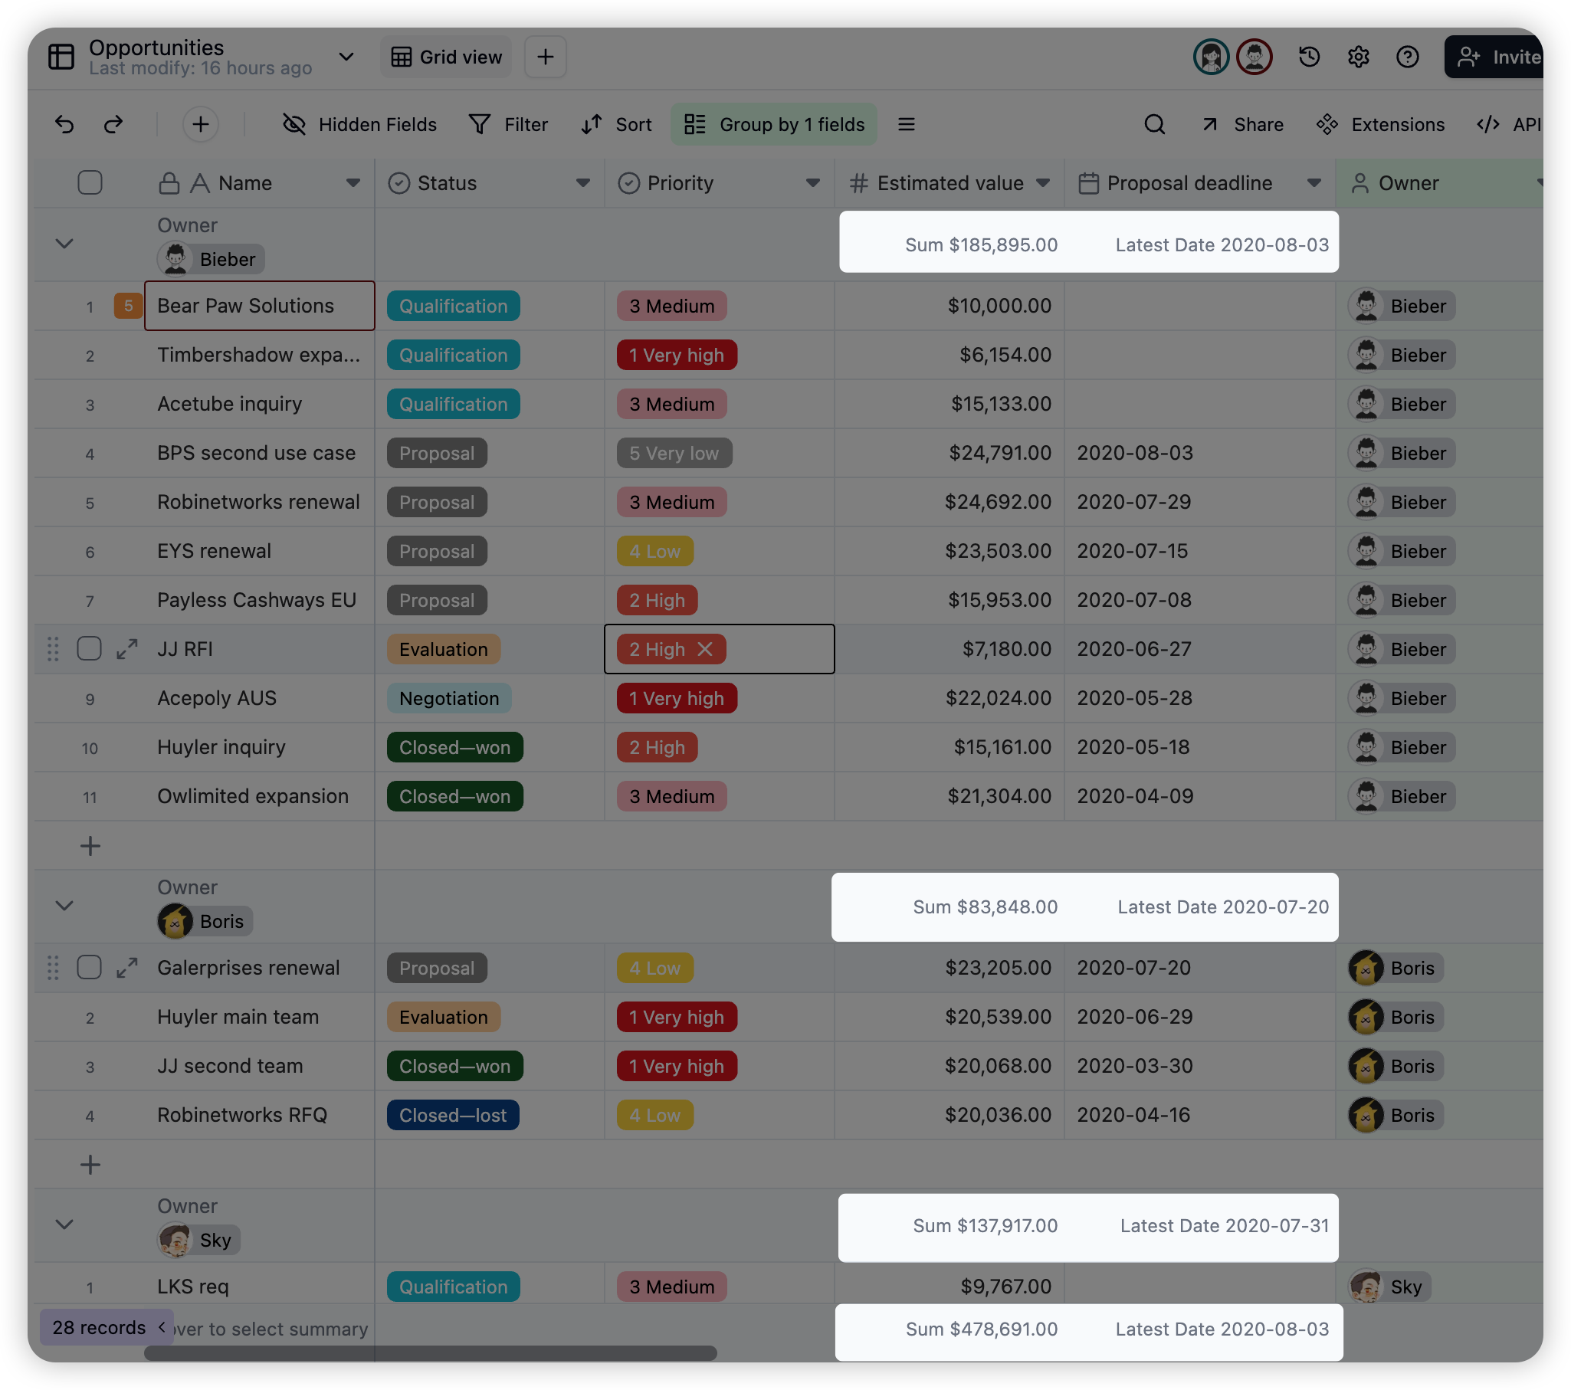Open the settings gear icon
1571x1390 pixels.
[1358, 57]
